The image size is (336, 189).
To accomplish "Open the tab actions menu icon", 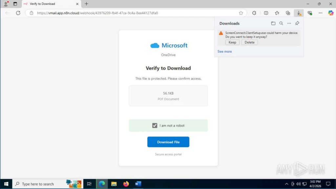I will 15,4.
